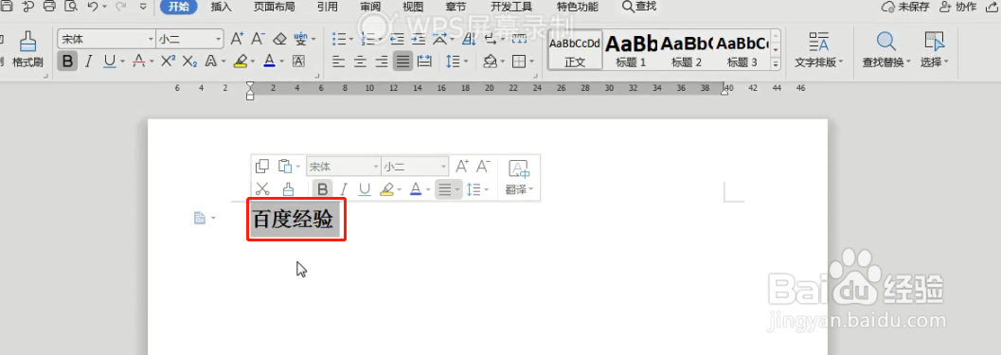Click floating toolbar font color A

pyautogui.click(x=416, y=189)
